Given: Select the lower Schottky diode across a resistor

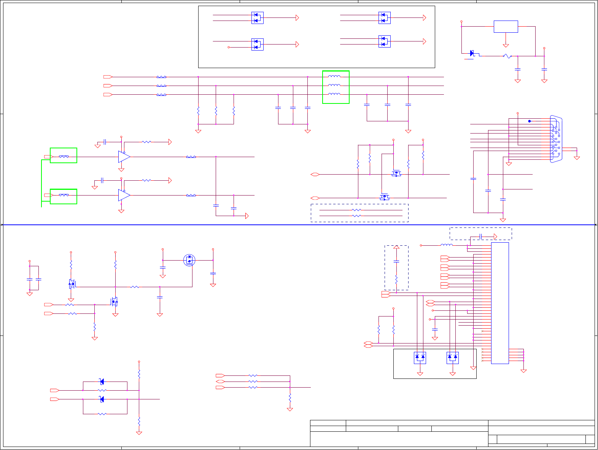Looking at the screenshot, I should (x=102, y=399).
